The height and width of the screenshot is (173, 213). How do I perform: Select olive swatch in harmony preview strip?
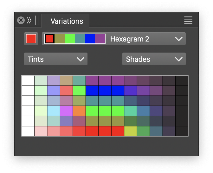[x=60, y=39]
